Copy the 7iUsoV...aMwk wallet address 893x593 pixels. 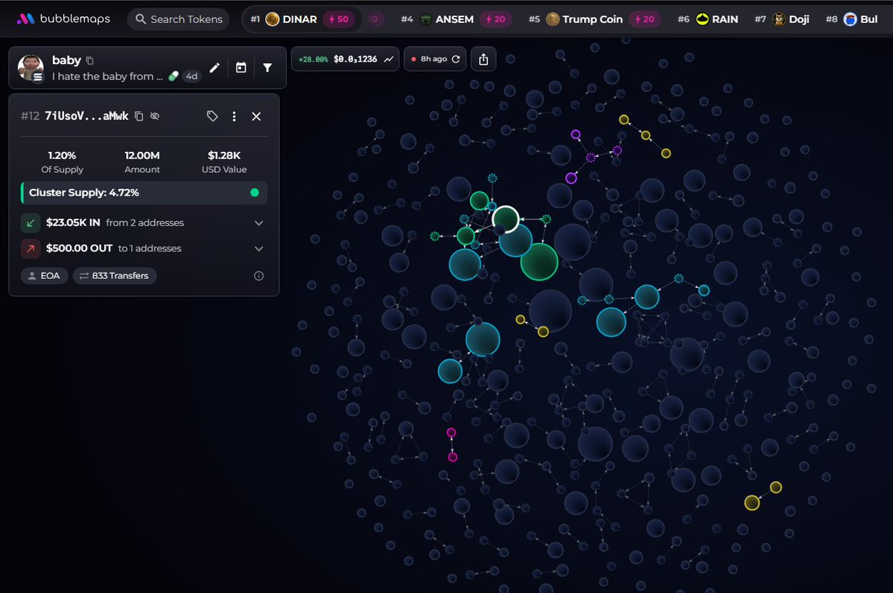tap(139, 116)
